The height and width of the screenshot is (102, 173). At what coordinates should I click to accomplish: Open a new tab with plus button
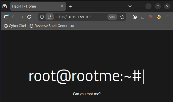(70, 7)
